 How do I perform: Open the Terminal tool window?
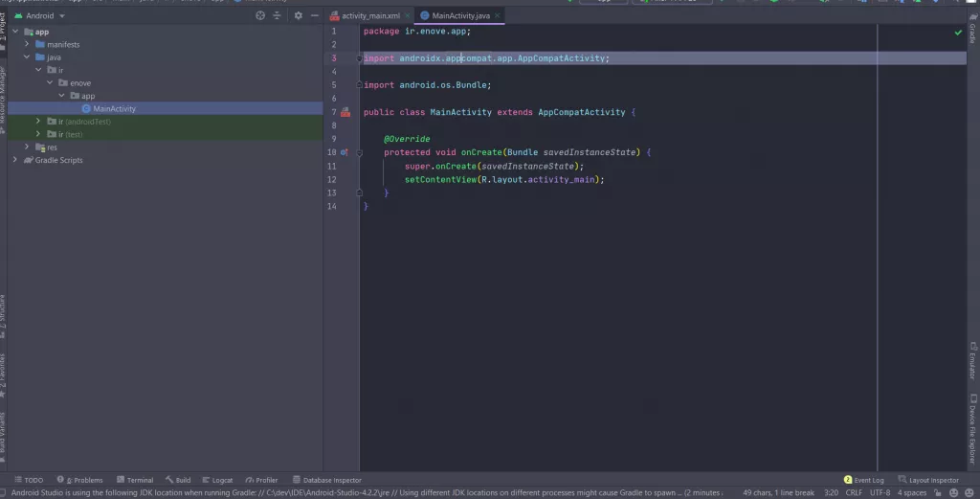click(135, 480)
